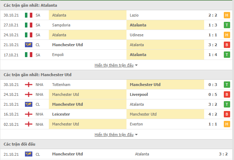The width and height of the screenshot is (234, 160).
Task: Click the 3:2 score in head-to-head section
Action: pos(223,154)
